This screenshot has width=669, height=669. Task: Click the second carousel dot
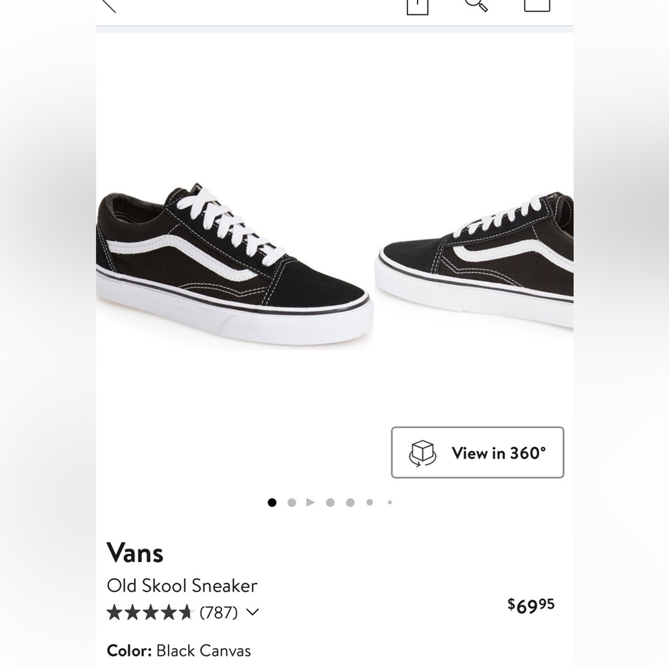(x=291, y=502)
